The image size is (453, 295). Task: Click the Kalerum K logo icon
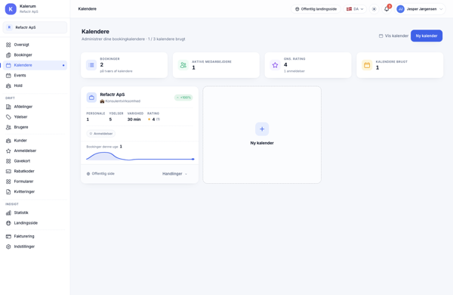pyautogui.click(x=11, y=8)
